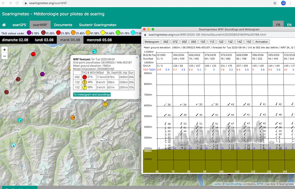This screenshot has height=189, width=295.
Task: Select the cyan marker above the forecast popup
Action: [x=94, y=51]
